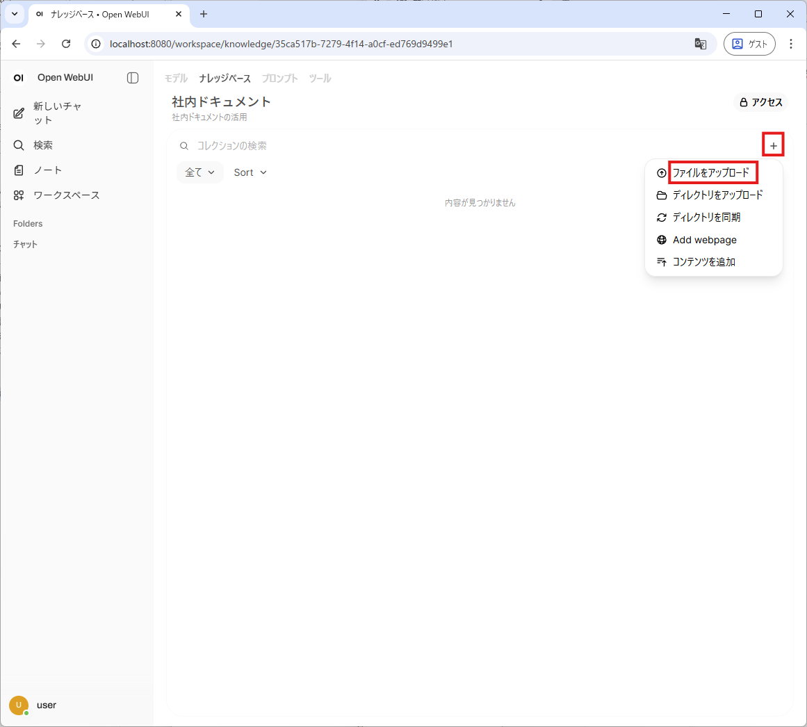The width and height of the screenshot is (807, 727).
Task: Select ディレクトリを同期 menu entry
Action: [x=706, y=218]
